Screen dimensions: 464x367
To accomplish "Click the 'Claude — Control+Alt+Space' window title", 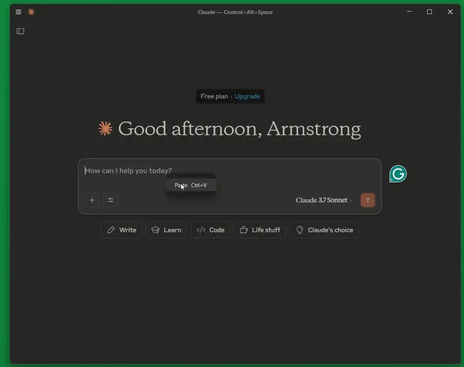I will (235, 12).
